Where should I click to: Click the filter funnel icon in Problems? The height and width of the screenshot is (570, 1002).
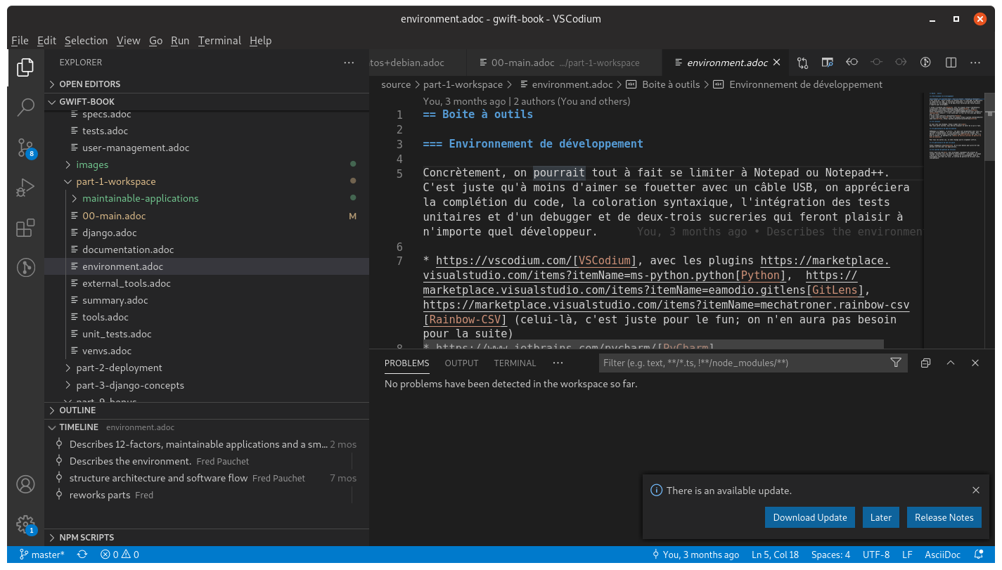coord(896,363)
